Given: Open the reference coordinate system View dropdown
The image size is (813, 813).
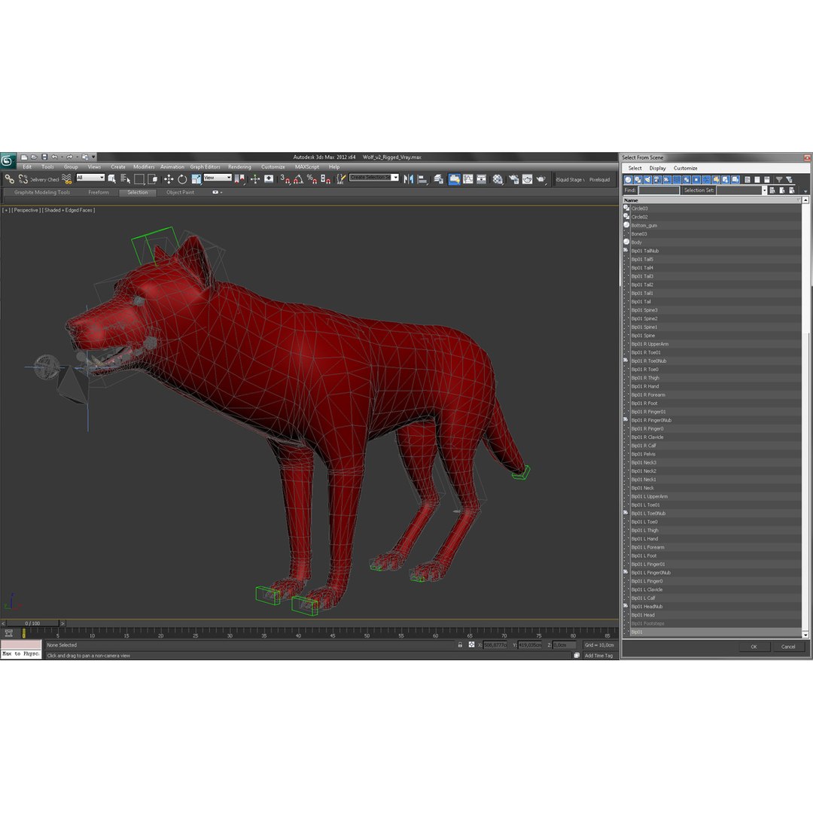Looking at the screenshot, I should tap(218, 178).
